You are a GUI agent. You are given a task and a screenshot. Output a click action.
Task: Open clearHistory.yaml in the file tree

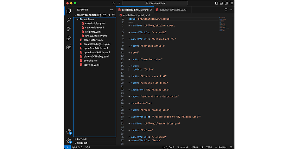[94, 40]
